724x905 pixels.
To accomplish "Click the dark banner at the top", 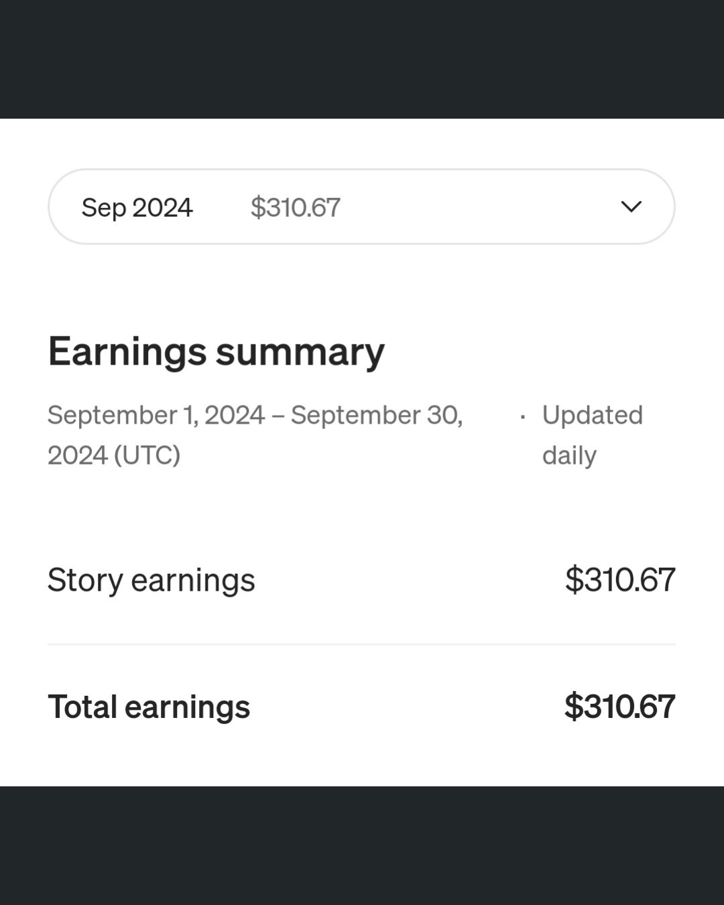I will coord(362,59).
